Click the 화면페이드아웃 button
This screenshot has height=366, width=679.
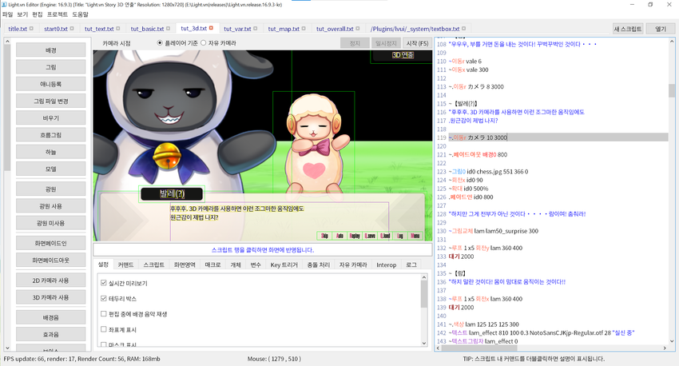pos(50,261)
